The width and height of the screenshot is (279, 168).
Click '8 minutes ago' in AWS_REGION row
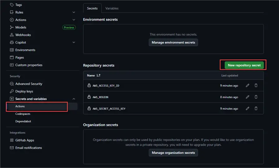click(x=229, y=97)
